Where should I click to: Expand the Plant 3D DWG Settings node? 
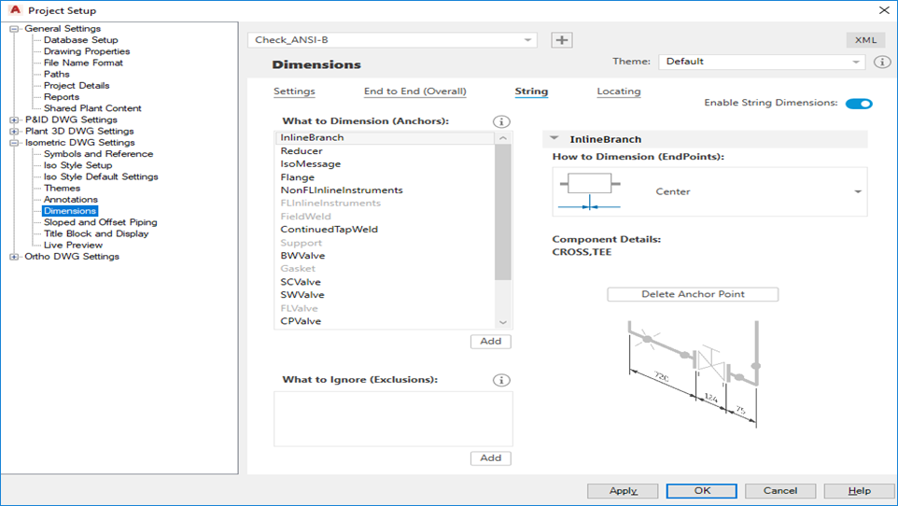(x=14, y=132)
